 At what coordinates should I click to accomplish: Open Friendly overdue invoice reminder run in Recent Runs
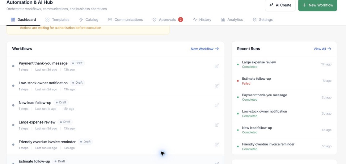click(x=284, y=146)
